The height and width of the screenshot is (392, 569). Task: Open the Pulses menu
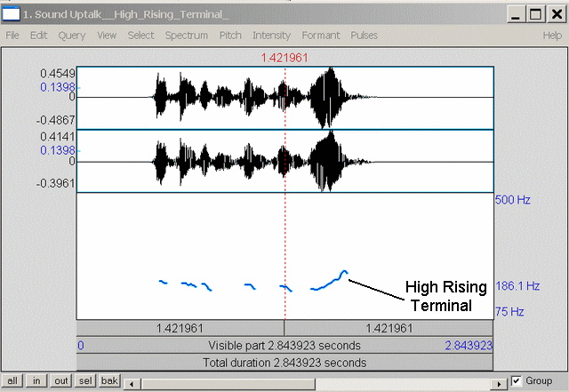point(364,36)
